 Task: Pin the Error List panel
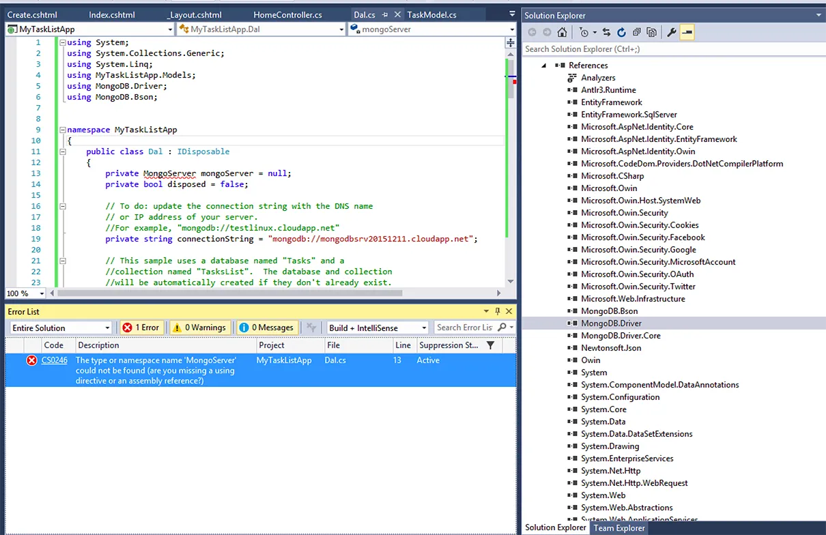click(x=498, y=311)
